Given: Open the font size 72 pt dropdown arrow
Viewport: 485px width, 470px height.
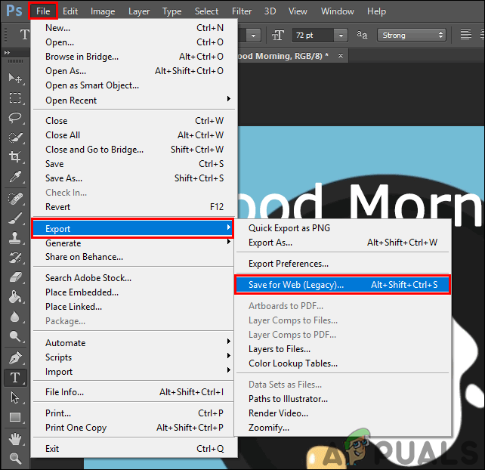Looking at the screenshot, I should pyautogui.click(x=341, y=36).
